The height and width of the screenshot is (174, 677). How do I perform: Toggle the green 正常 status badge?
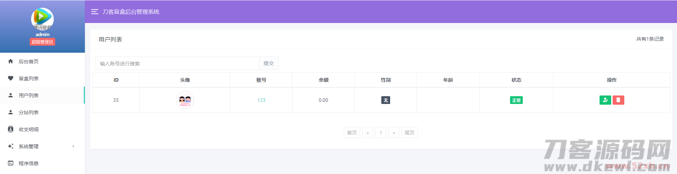pos(516,100)
